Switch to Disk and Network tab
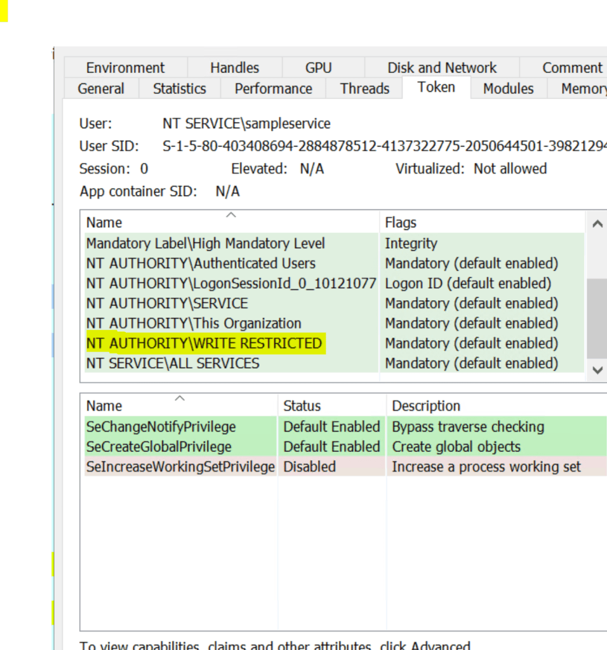This screenshot has width=607, height=650. 442,68
